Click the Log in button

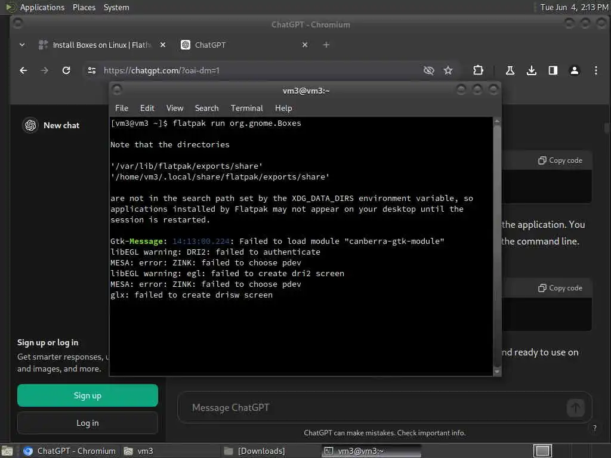click(88, 423)
